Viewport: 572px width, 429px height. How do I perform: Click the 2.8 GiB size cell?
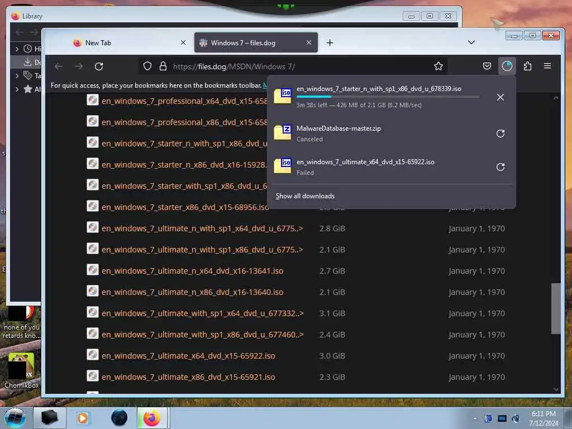[332, 228]
